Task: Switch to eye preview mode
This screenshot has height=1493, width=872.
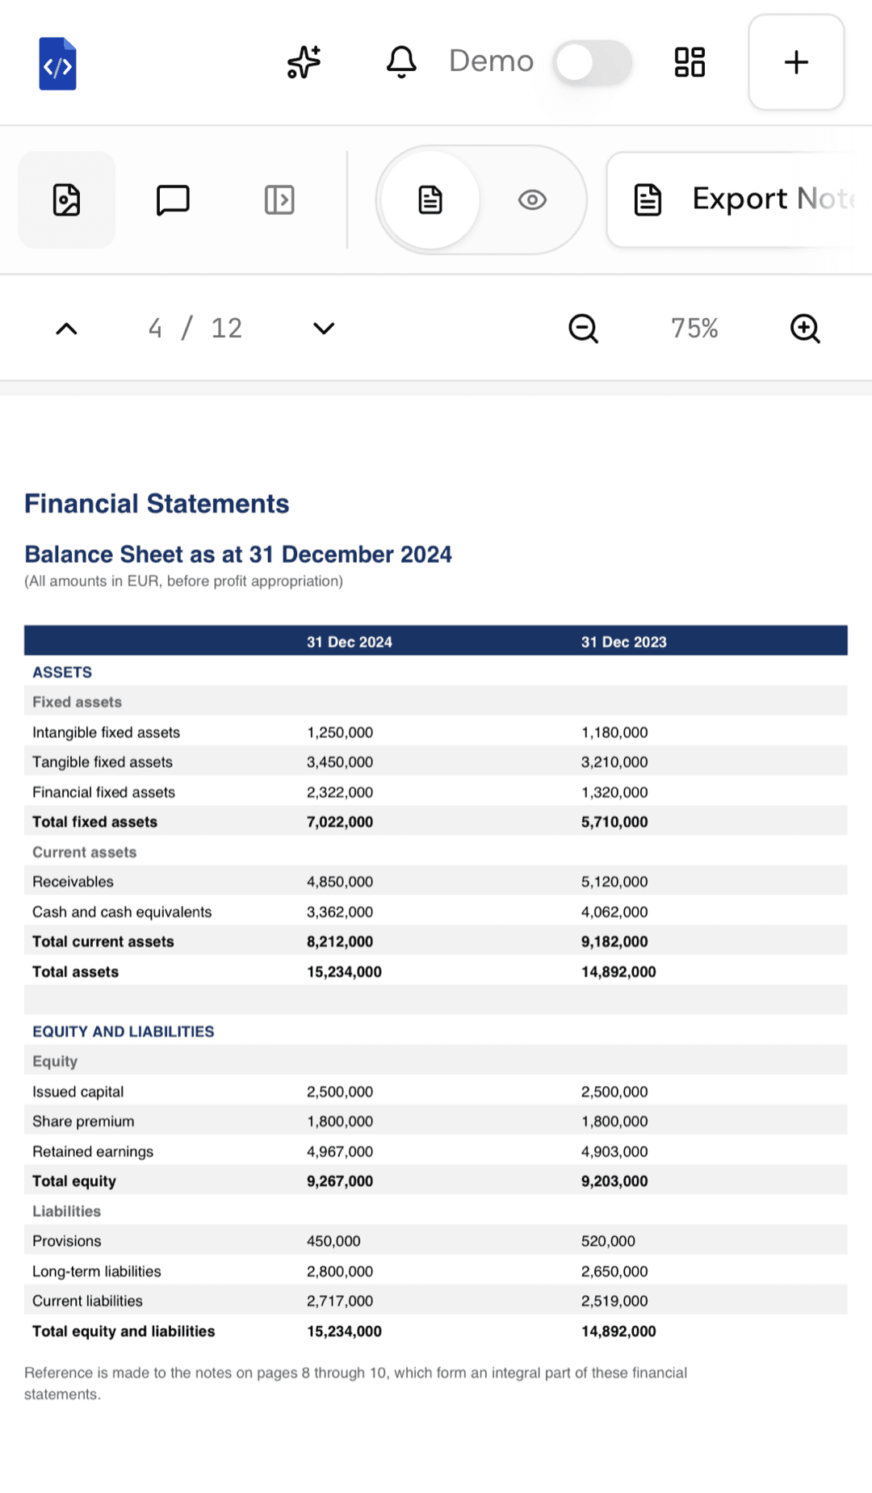Action: [532, 199]
